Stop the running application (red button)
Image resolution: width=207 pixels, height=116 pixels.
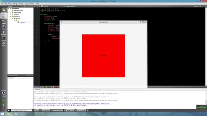pos(56,87)
